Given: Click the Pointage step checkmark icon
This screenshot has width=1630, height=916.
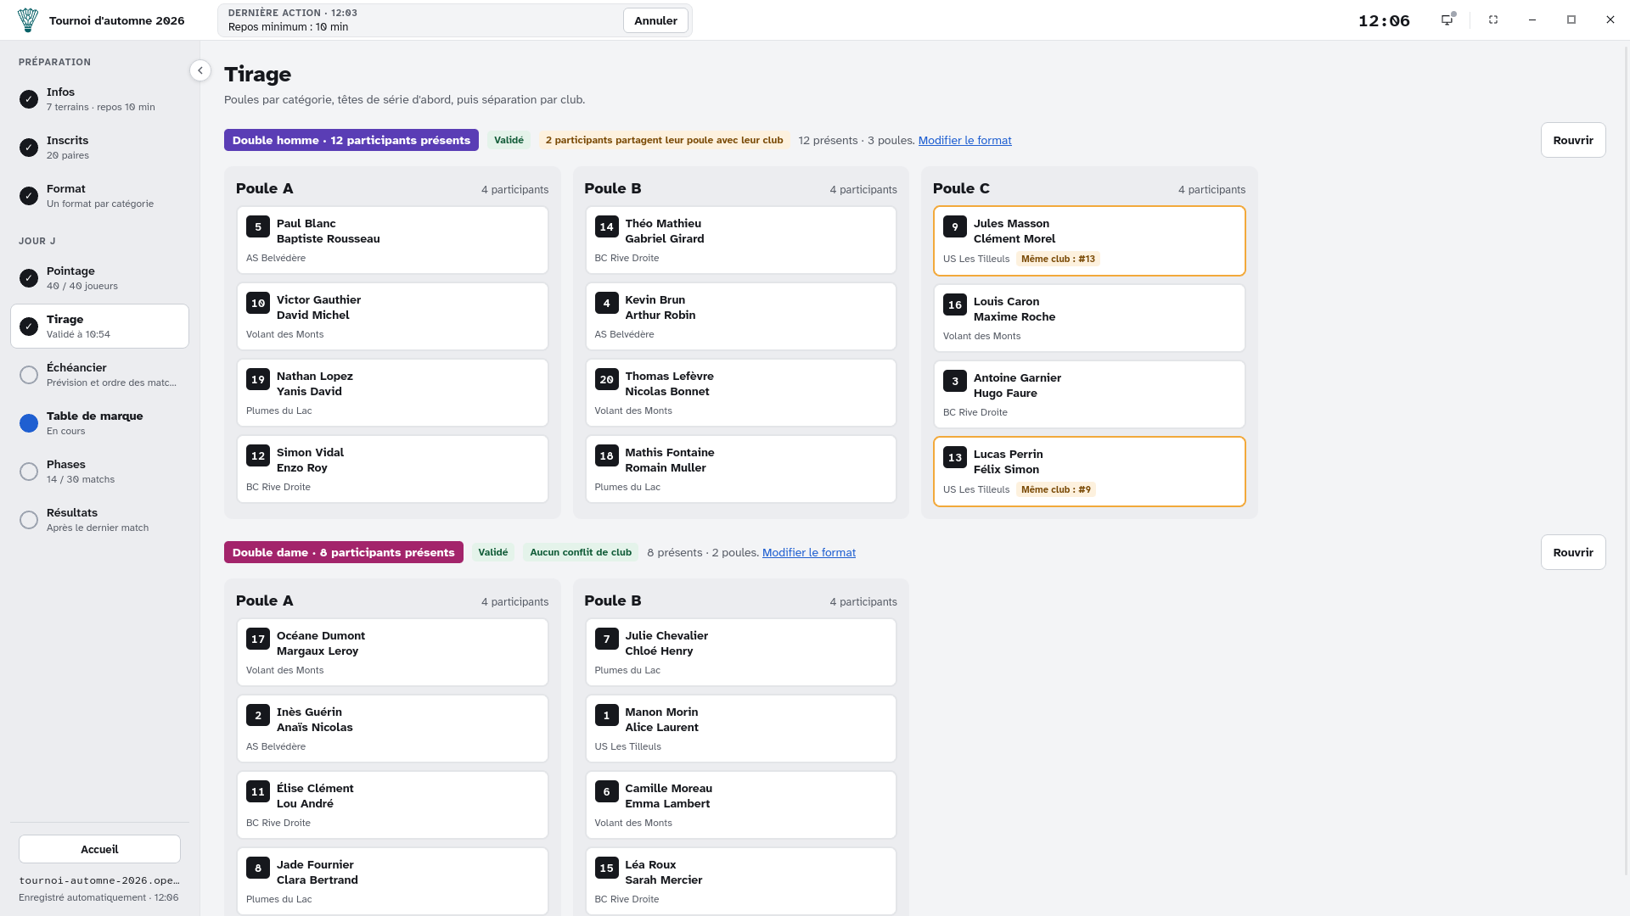Looking at the screenshot, I should [29, 278].
